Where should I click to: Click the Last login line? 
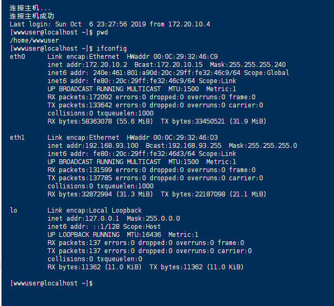pos(110,24)
